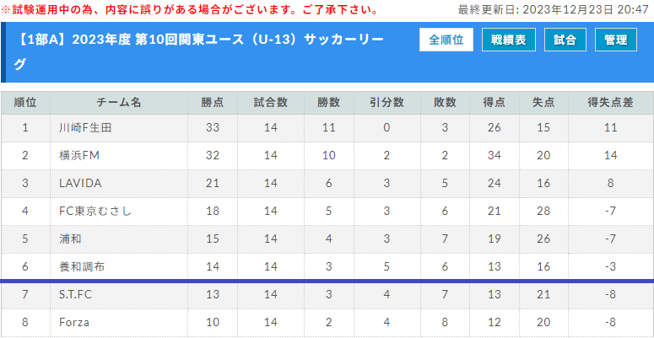Click the 順位 column header
This screenshot has height=338, width=654.
click(x=25, y=103)
